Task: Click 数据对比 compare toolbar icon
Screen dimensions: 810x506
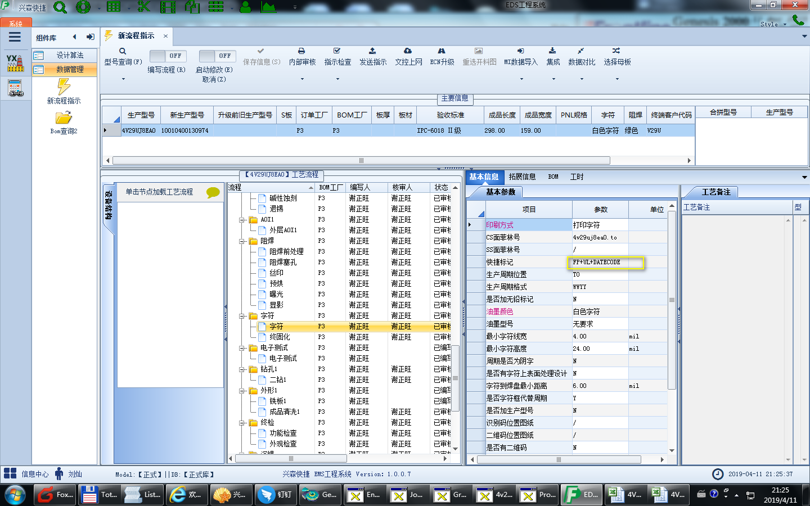Action: tap(581, 51)
